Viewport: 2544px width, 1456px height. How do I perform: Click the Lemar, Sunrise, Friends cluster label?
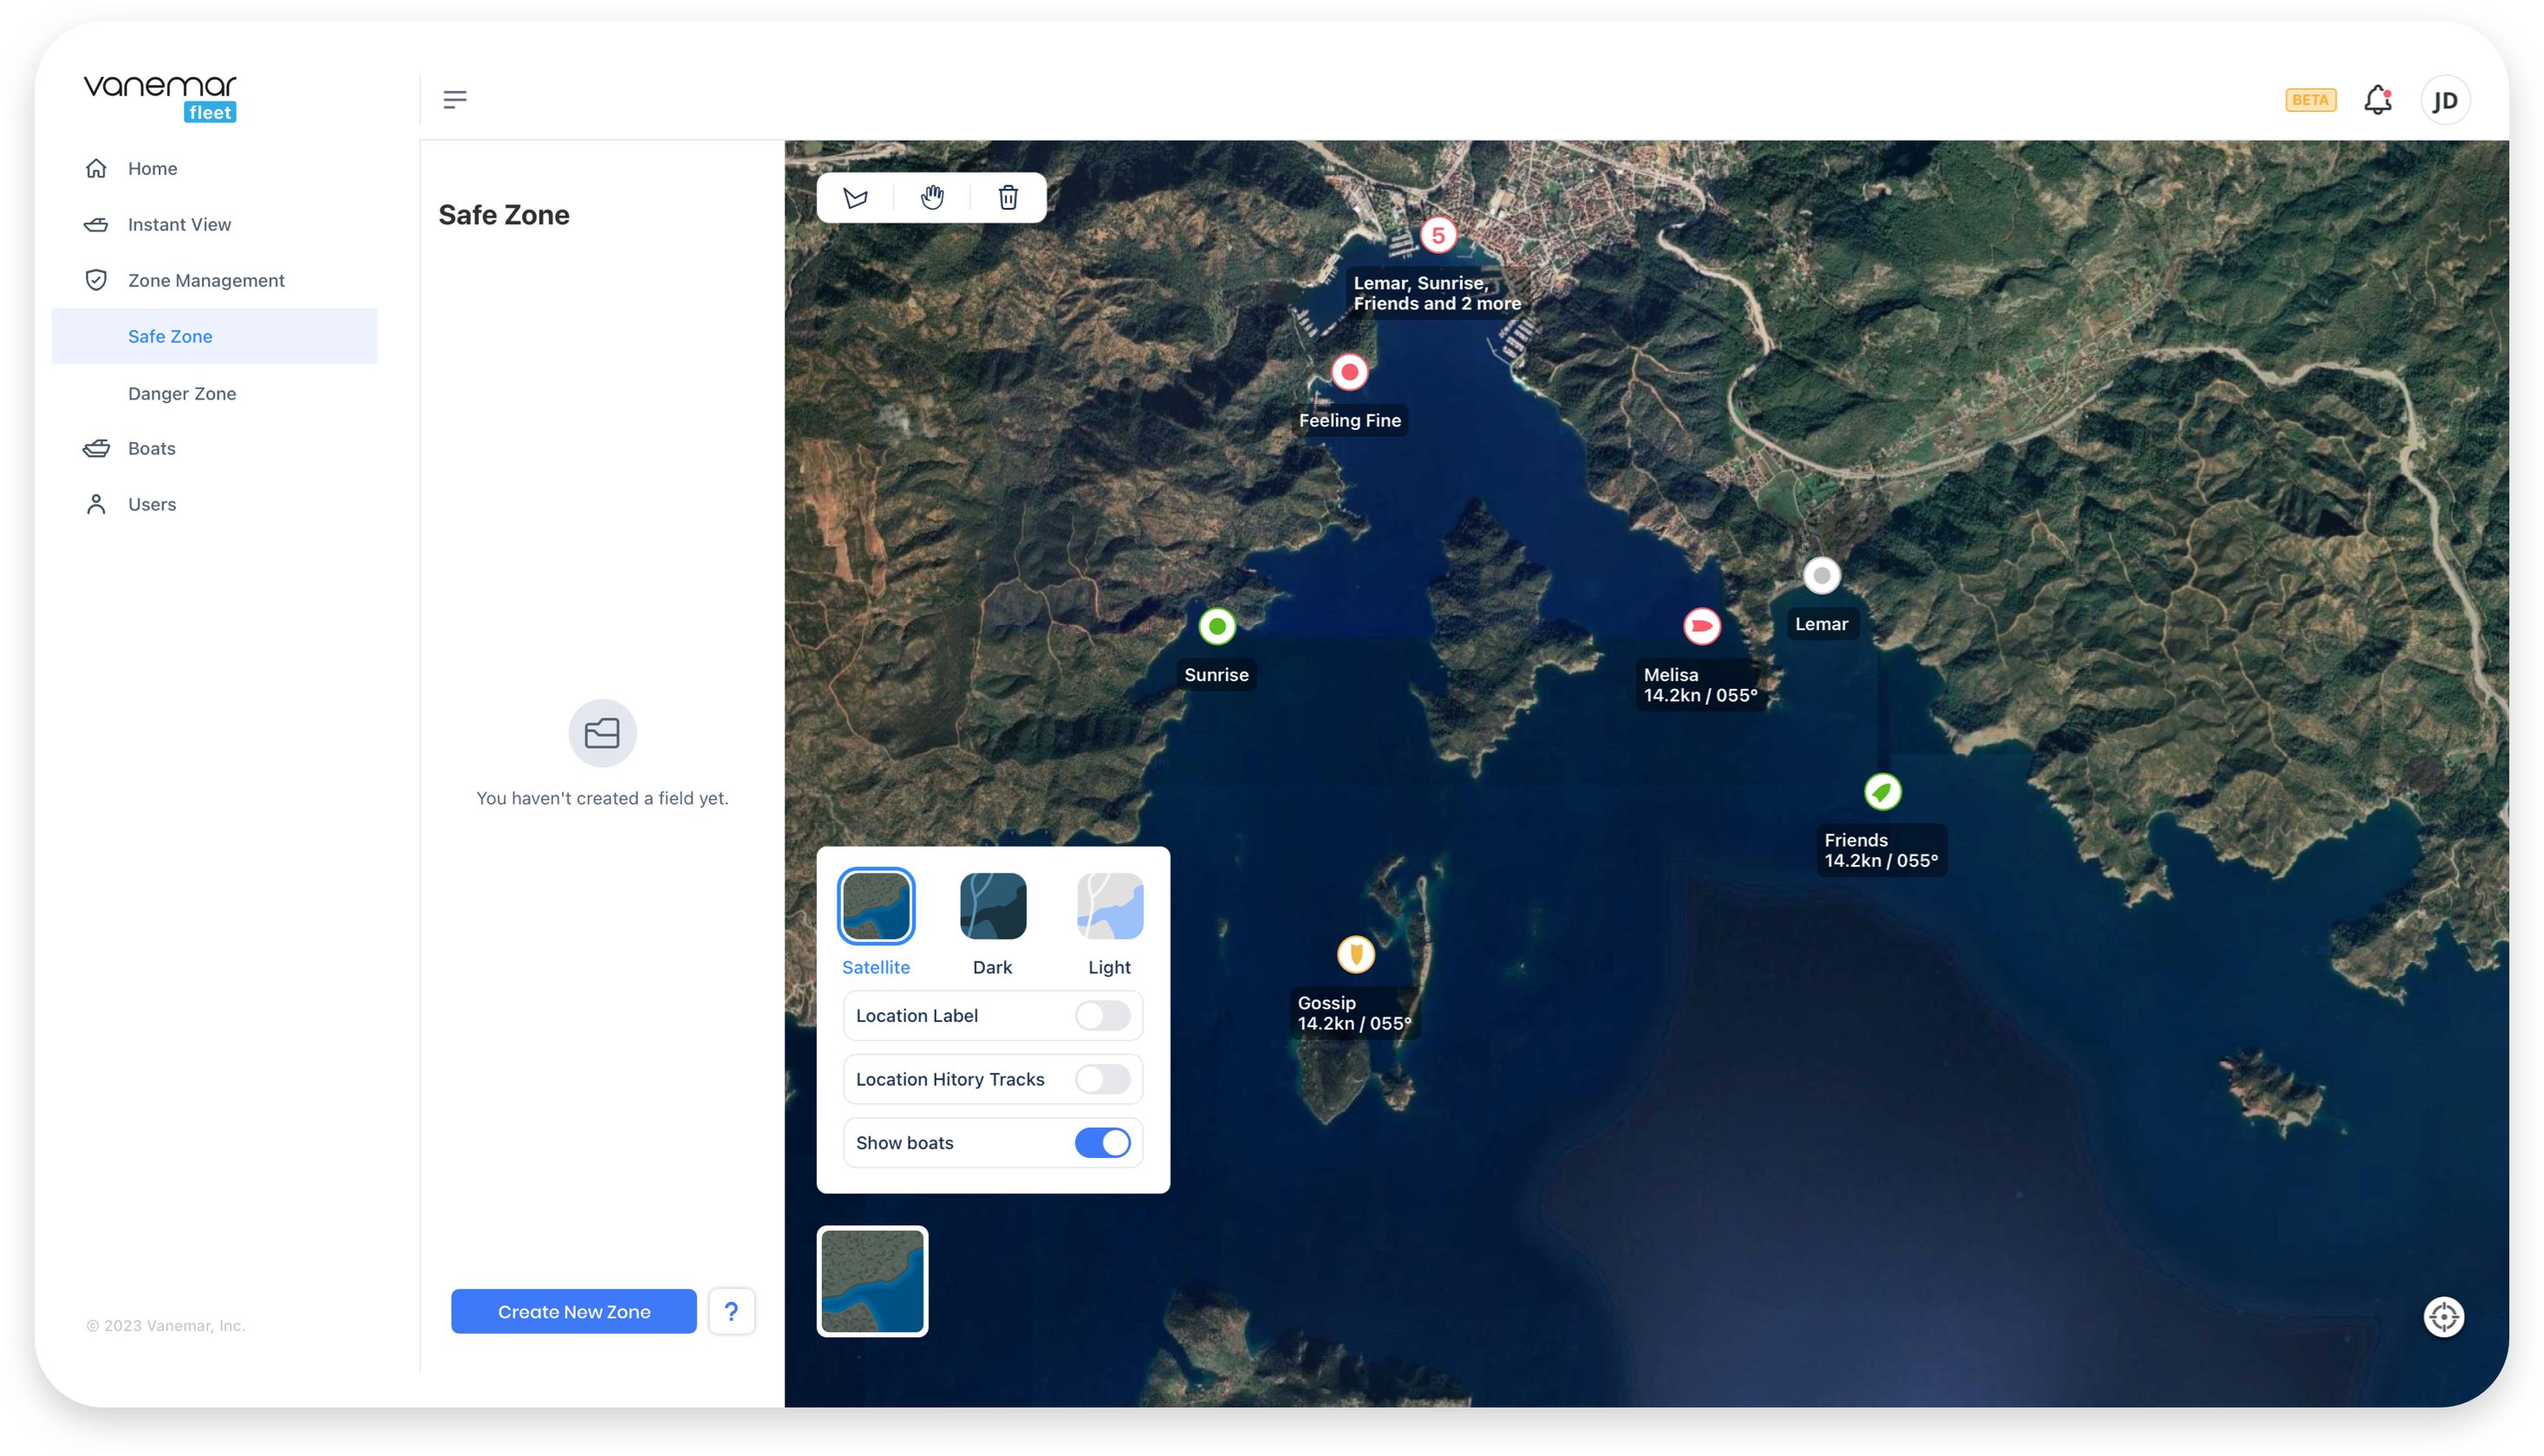[x=1437, y=293]
